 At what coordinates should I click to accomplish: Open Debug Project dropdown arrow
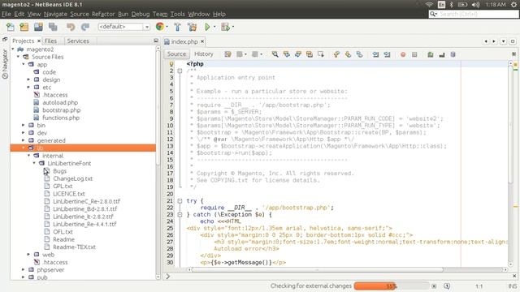click(x=233, y=27)
